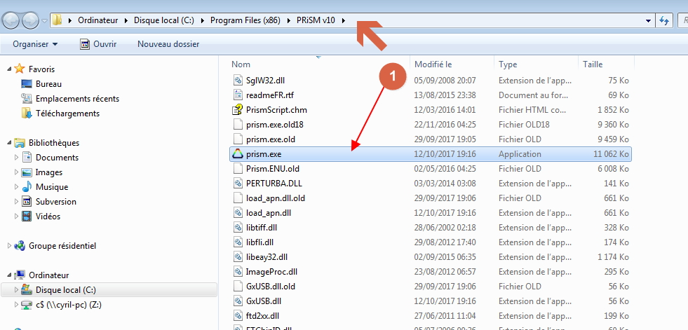Click the back navigation arrow button
Screen dimensions: 688x330
tap(11, 20)
